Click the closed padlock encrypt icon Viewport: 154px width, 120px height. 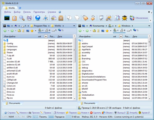click(85, 18)
